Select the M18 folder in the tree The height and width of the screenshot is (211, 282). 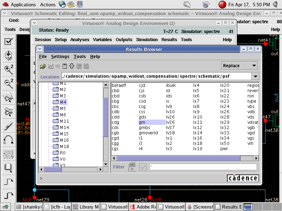[x=61, y=146]
